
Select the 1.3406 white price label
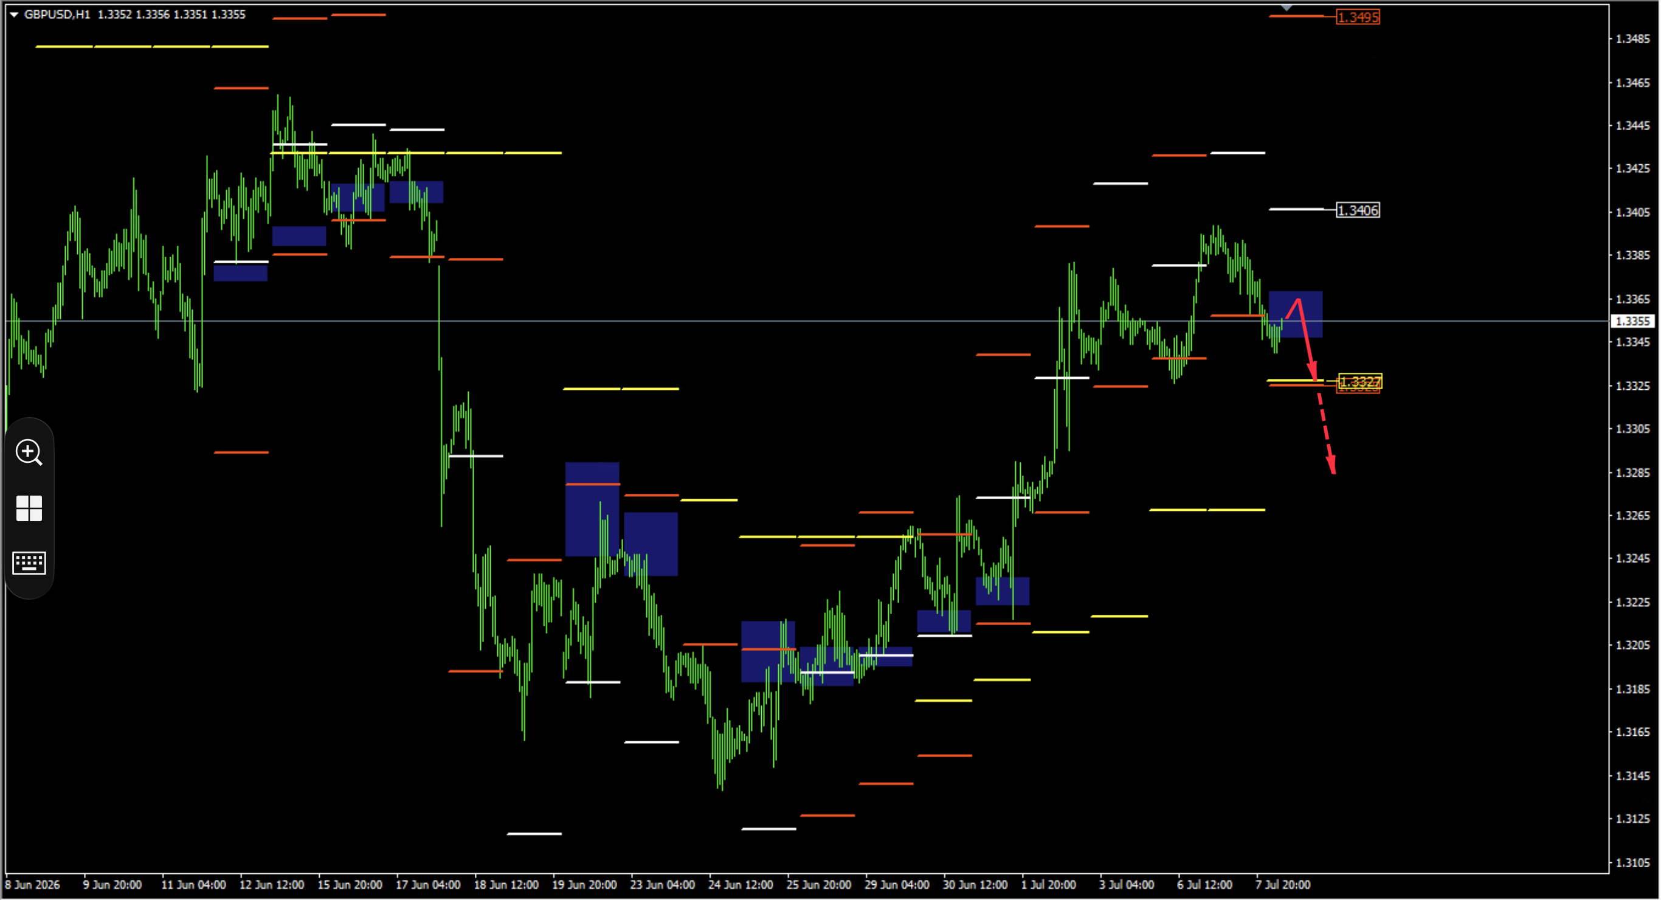point(1358,210)
